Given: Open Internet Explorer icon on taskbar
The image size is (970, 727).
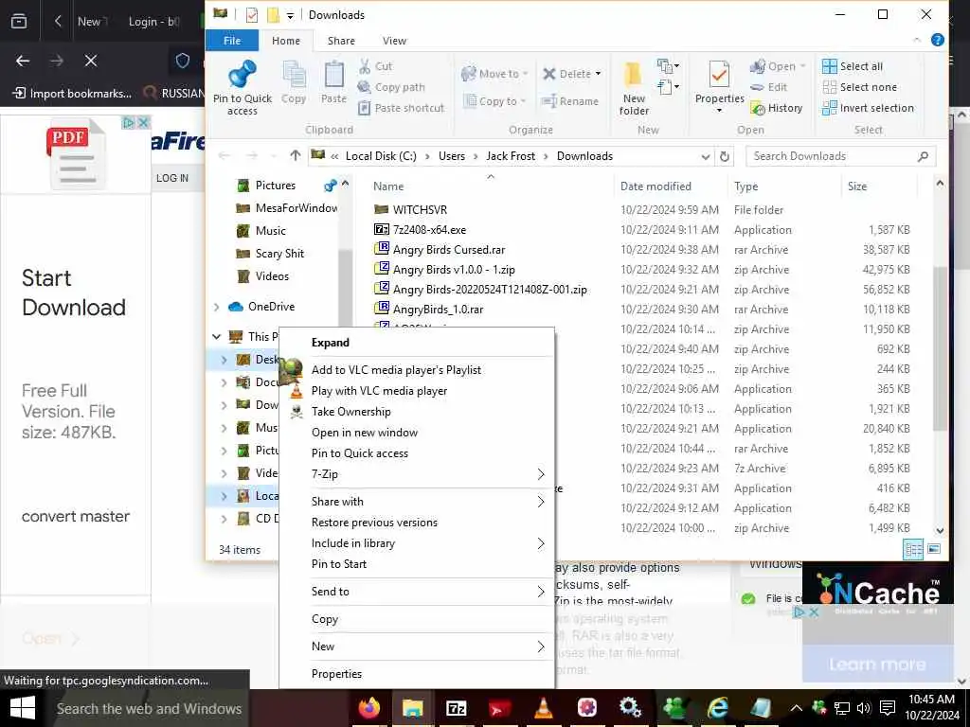Looking at the screenshot, I should click(718, 708).
